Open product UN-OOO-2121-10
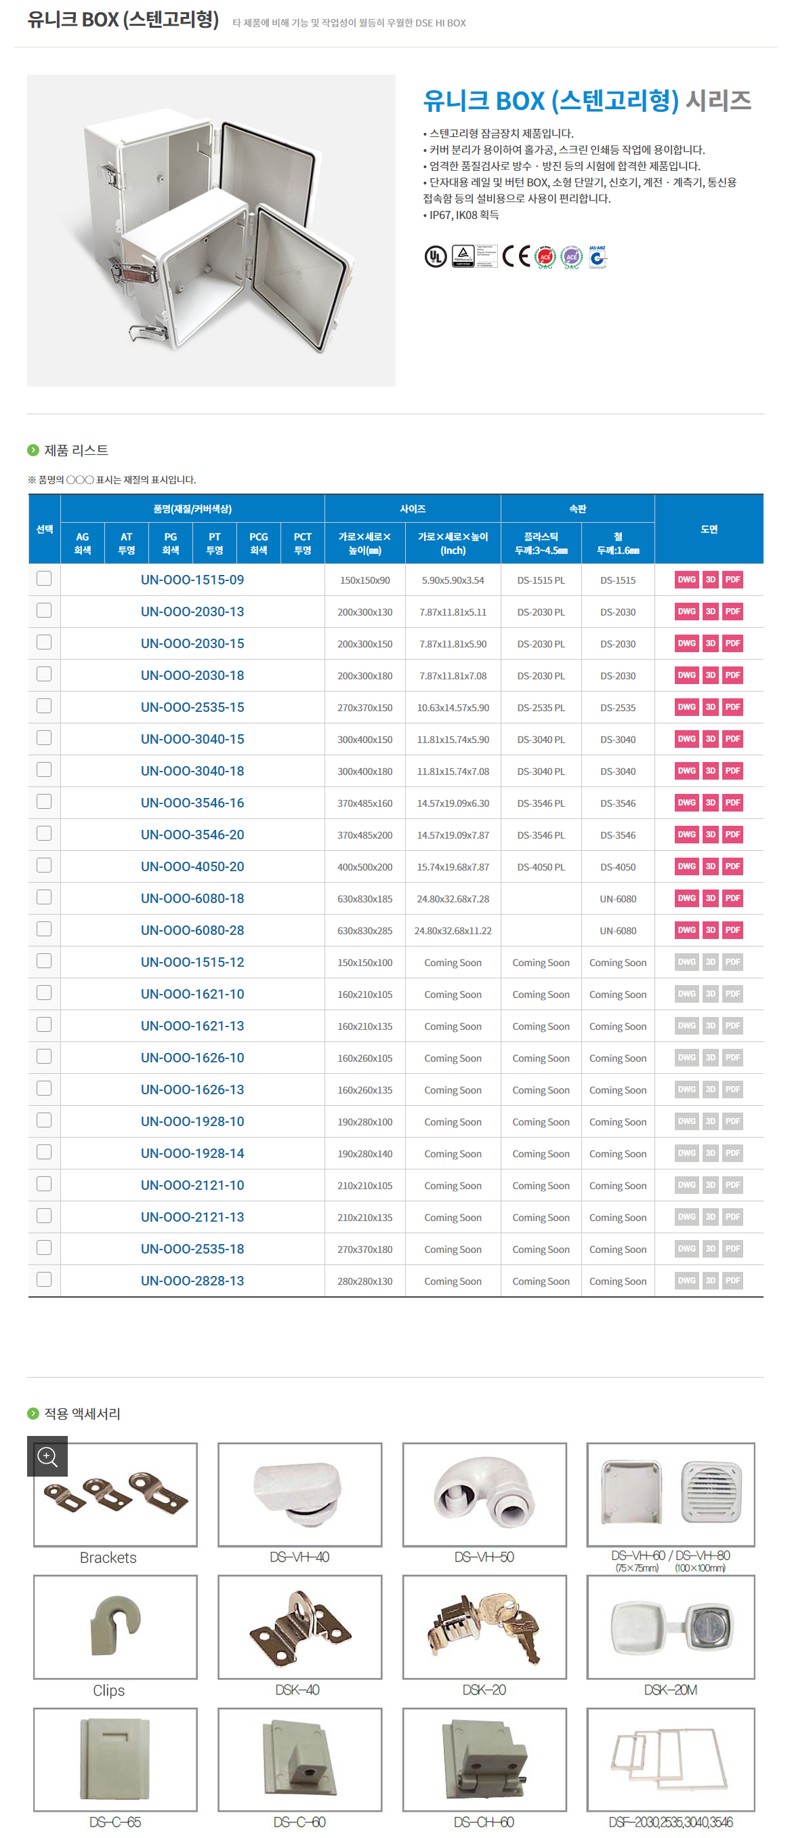 coord(192,1185)
